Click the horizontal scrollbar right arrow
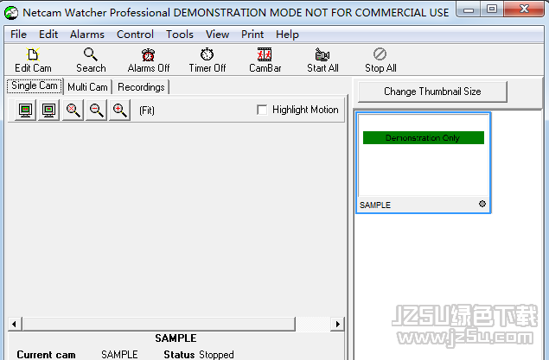The width and height of the screenshot is (549, 360). click(x=337, y=324)
